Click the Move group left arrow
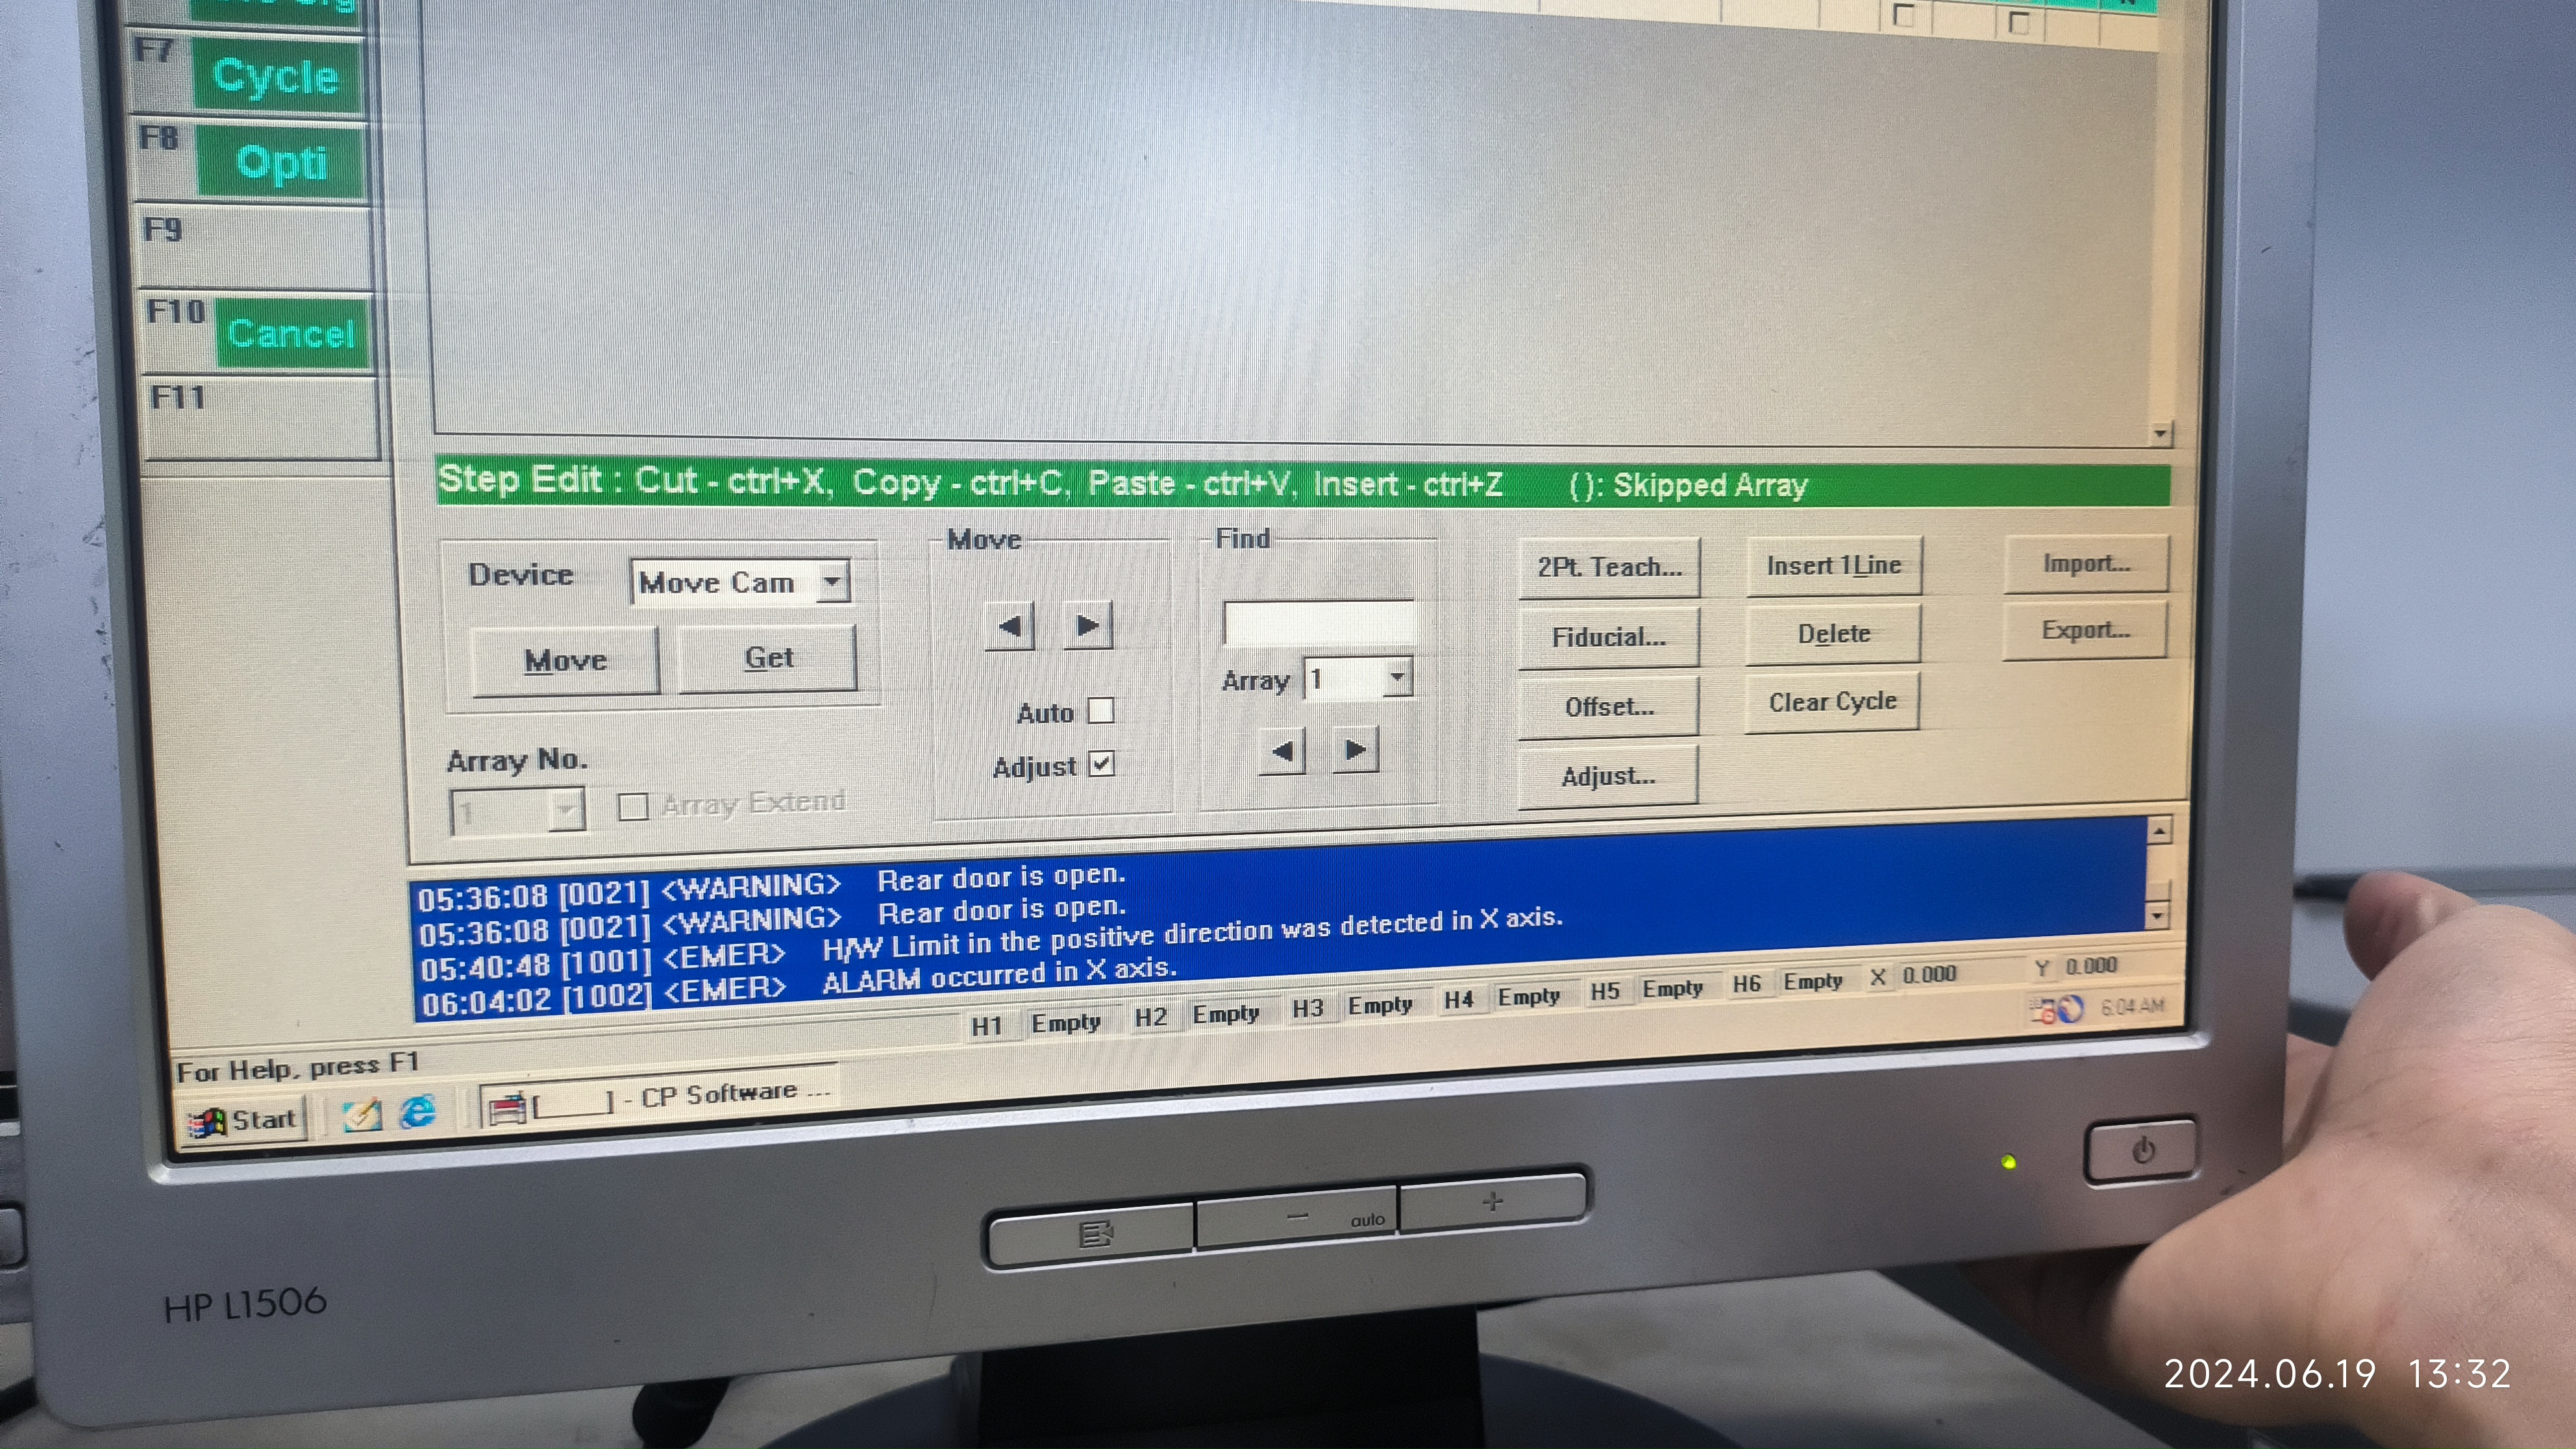The height and width of the screenshot is (1449, 2576). point(1010,627)
